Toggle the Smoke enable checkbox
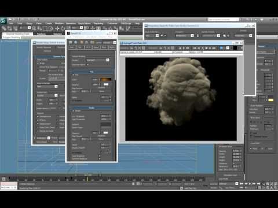Screen dimensions: 278x208 tap(73, 111)
